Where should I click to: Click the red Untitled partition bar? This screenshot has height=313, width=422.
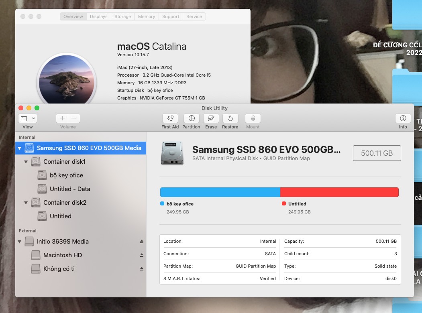point(339,192)
